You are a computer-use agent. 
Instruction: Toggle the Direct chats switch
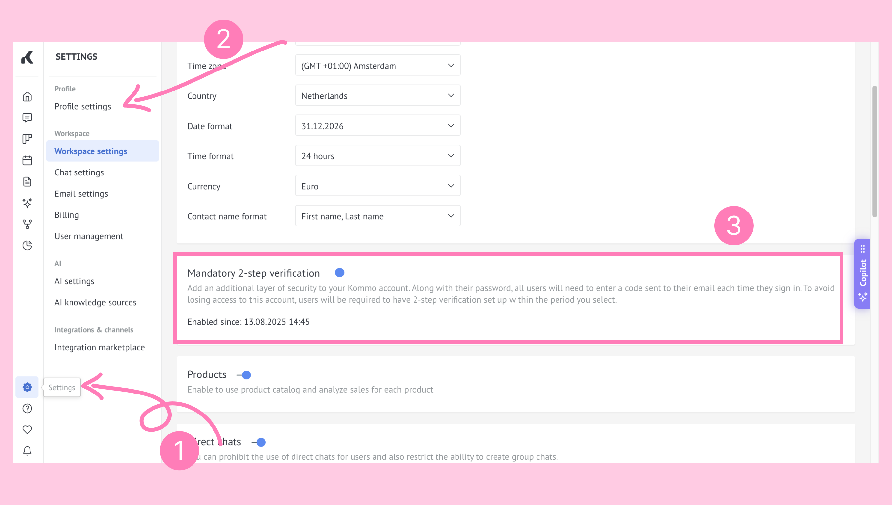point(259,442)
